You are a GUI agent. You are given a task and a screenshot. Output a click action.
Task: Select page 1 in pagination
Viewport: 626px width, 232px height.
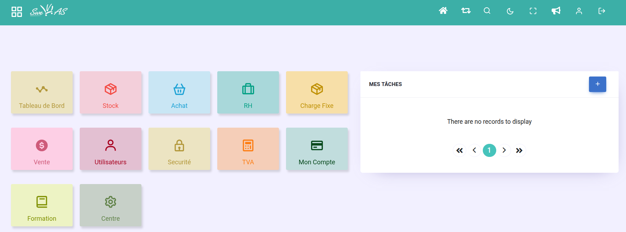click(489, 151)
